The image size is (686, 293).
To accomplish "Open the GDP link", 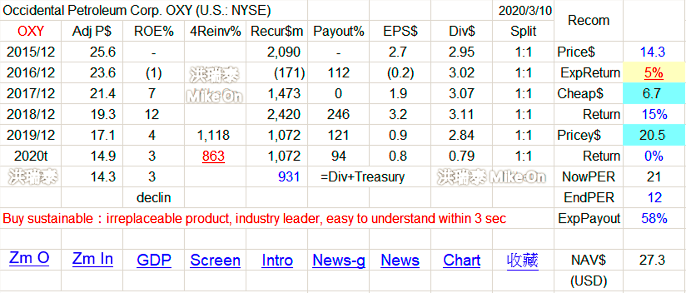I will 154,260.
